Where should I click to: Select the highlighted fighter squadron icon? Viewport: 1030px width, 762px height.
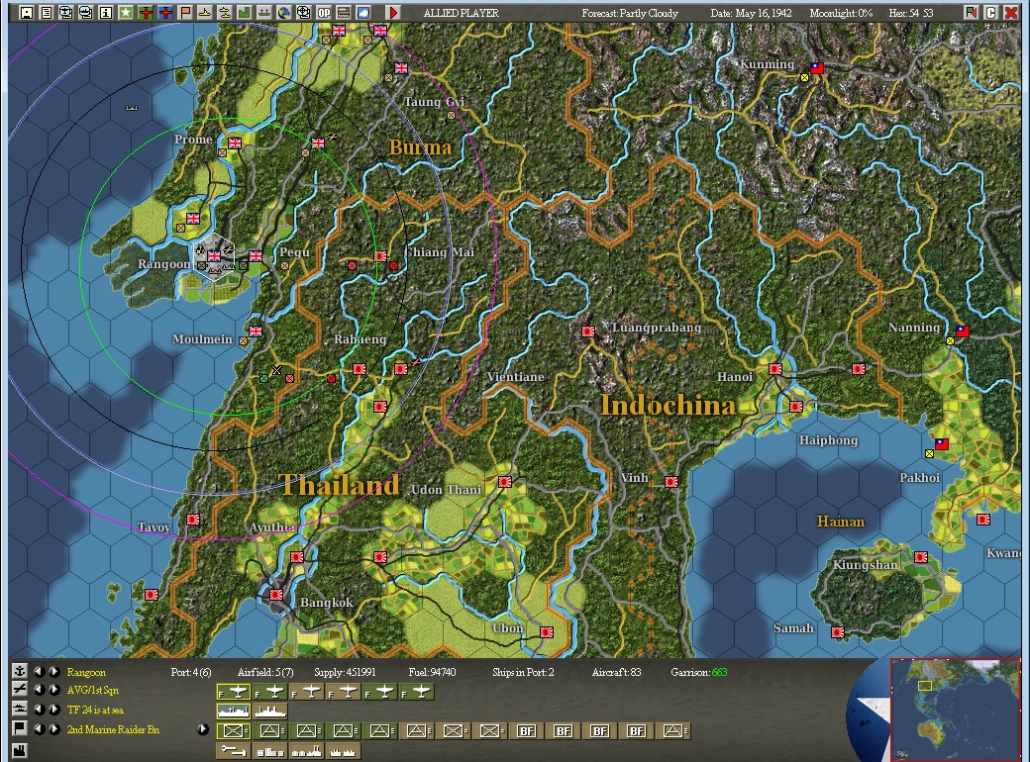tap(233, 692)
